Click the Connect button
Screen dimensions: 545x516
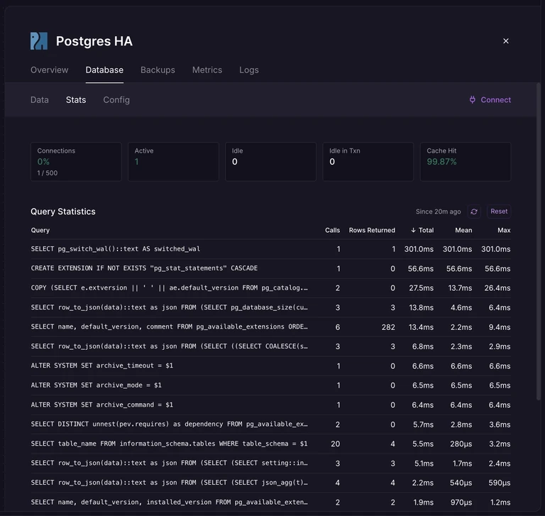[x=490, y=100]
